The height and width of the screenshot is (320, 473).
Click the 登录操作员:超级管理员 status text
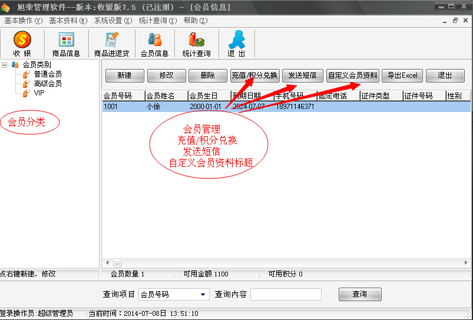tap(37, 314)
